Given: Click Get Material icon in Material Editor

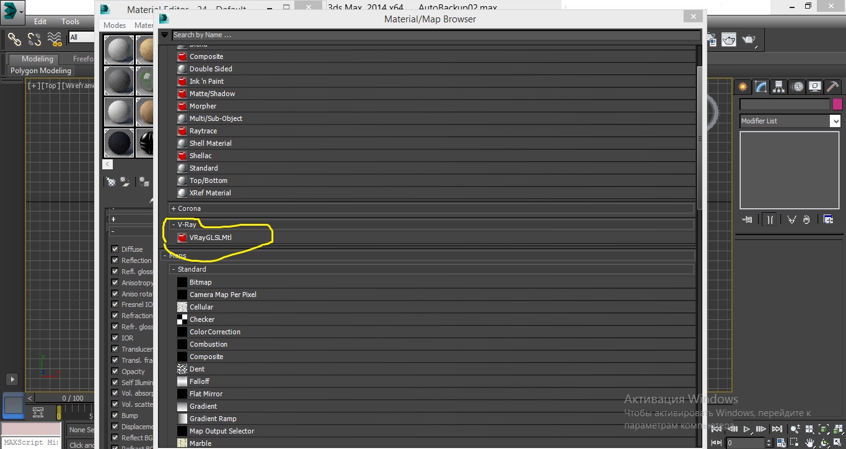Looking at the screenshot, I should [x=111, y=182].
